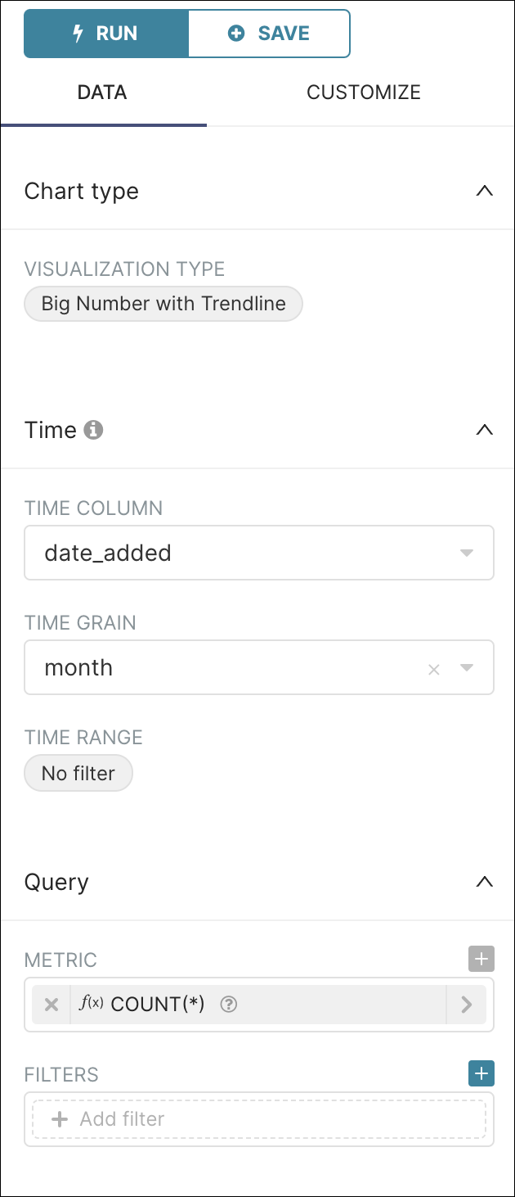515x1197 pixels.
Task: Click the Time section info icon
Action: point(94,430)
